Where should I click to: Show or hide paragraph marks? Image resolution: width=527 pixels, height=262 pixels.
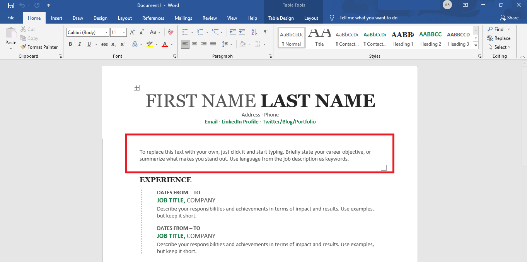click(266, 32)
